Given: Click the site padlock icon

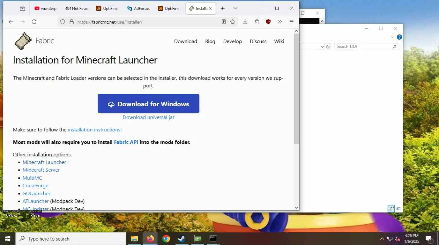Looking at the screenshot, I should point(71,22).
